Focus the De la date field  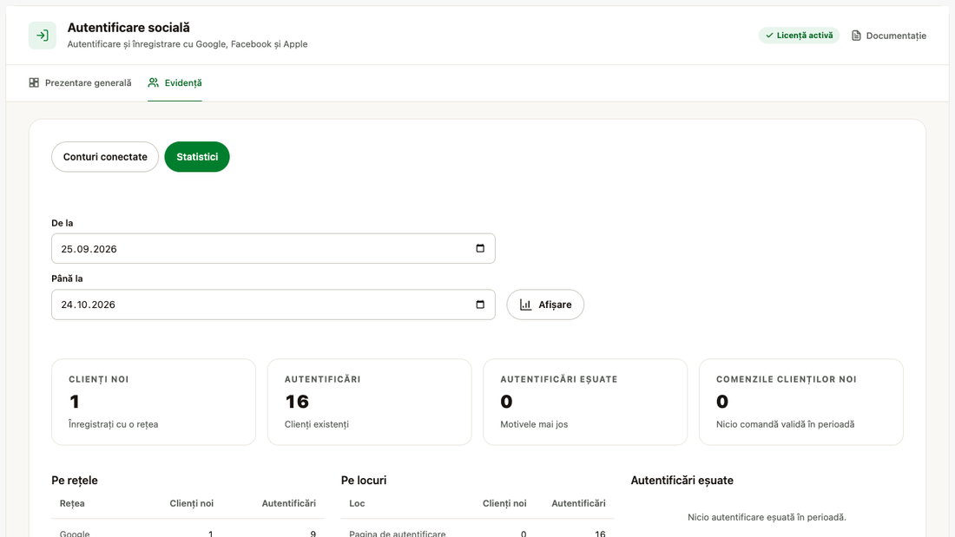pyautogui.click(x=273, y=248)
